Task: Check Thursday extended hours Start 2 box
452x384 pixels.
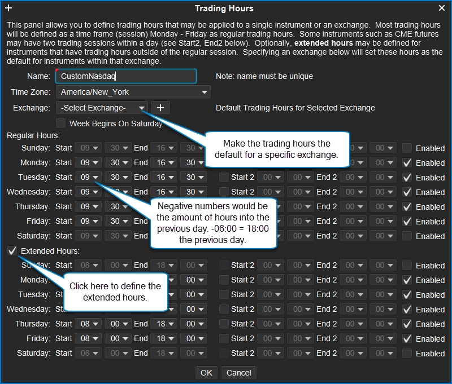Action: tap(224, 324)
